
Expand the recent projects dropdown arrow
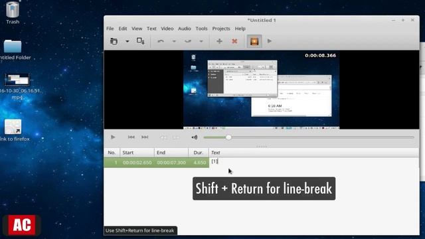click(127, 41)
